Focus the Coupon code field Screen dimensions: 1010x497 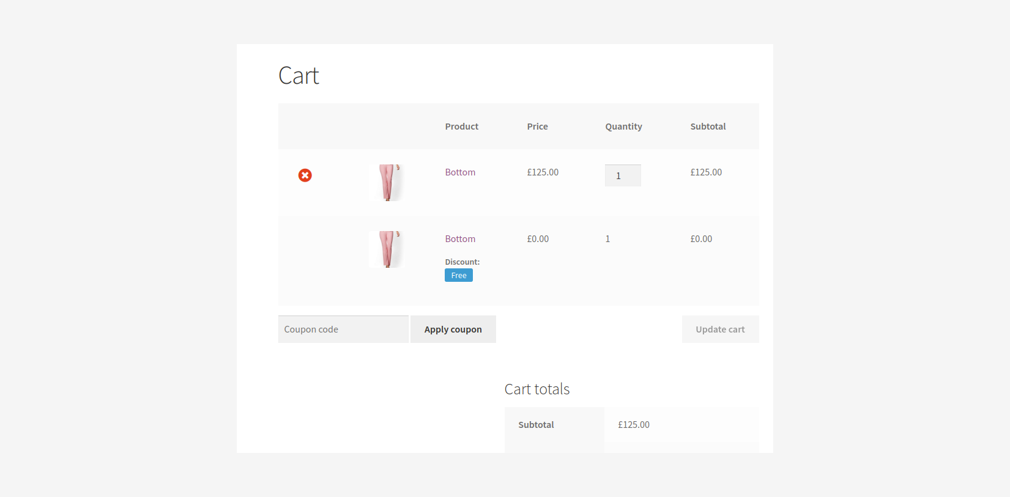click(343, 329)
